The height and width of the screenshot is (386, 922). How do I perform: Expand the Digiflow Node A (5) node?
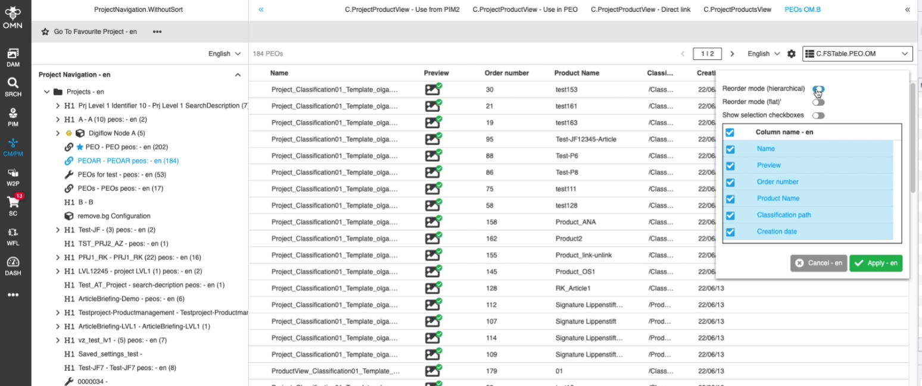pos(58,133)
